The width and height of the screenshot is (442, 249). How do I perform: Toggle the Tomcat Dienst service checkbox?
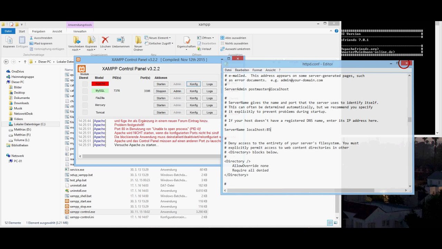click(85, 112)
